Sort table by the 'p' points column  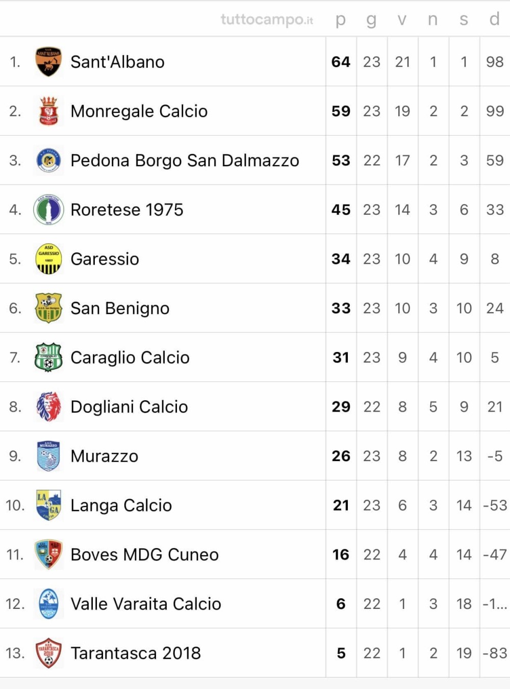pyautogui.click(x=341, y=19)
